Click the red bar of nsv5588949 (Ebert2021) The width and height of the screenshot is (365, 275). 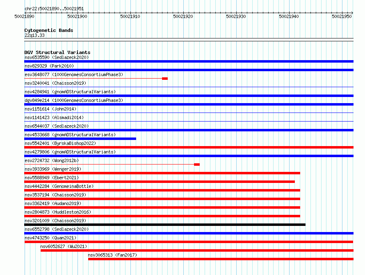tap(160, 182)
